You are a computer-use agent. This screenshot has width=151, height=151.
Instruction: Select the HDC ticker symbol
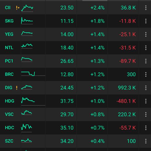[10, 128]
